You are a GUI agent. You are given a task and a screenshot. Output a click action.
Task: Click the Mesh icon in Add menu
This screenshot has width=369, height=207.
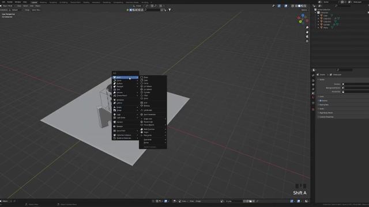tap(115, 78)
